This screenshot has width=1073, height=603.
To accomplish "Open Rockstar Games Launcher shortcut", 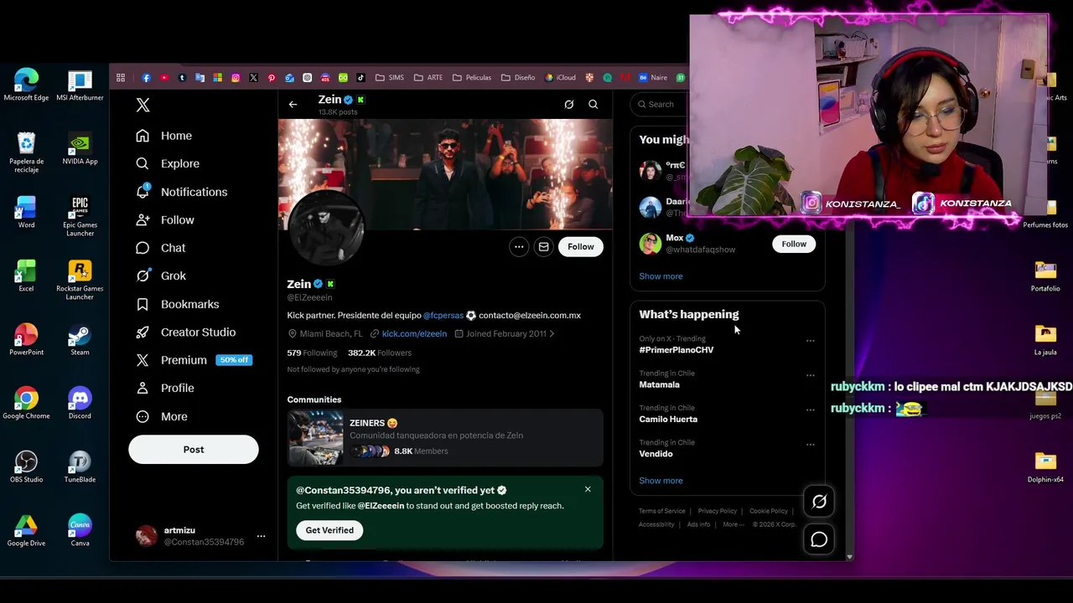I will click(80, 280).
